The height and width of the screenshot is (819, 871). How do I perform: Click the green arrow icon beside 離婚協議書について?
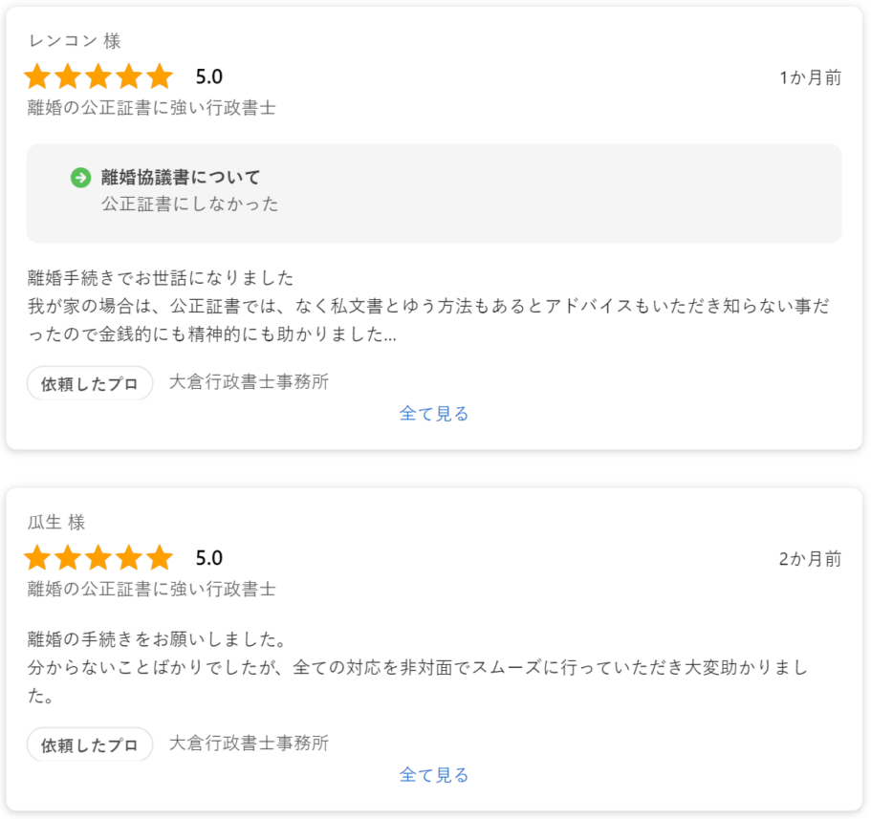[80, 178]
